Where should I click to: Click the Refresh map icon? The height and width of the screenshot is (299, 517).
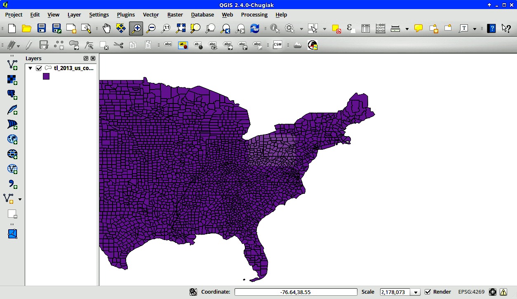click(255, 28)
